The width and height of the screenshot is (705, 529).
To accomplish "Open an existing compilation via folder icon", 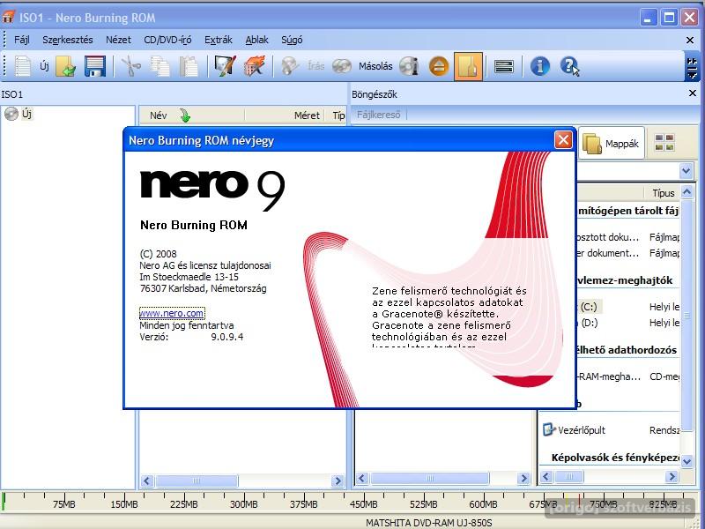I will click(65, 66).
